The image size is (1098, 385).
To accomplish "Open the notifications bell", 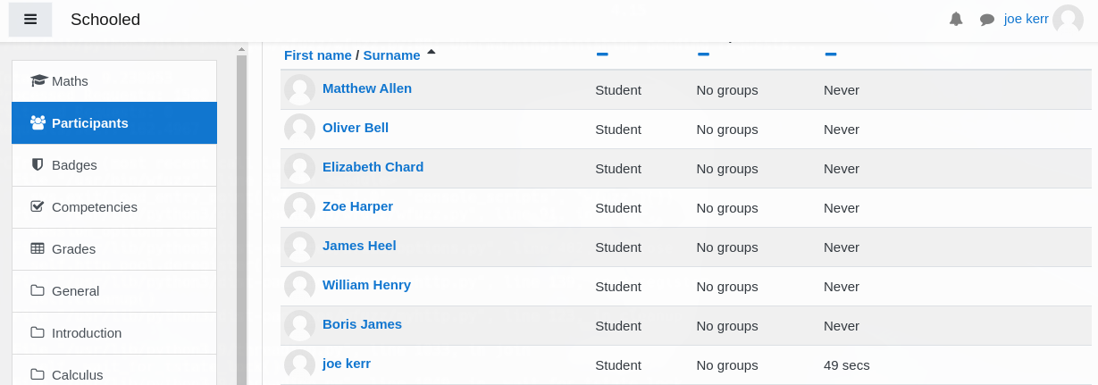I will pyautogui.click(x=956, y=19).
